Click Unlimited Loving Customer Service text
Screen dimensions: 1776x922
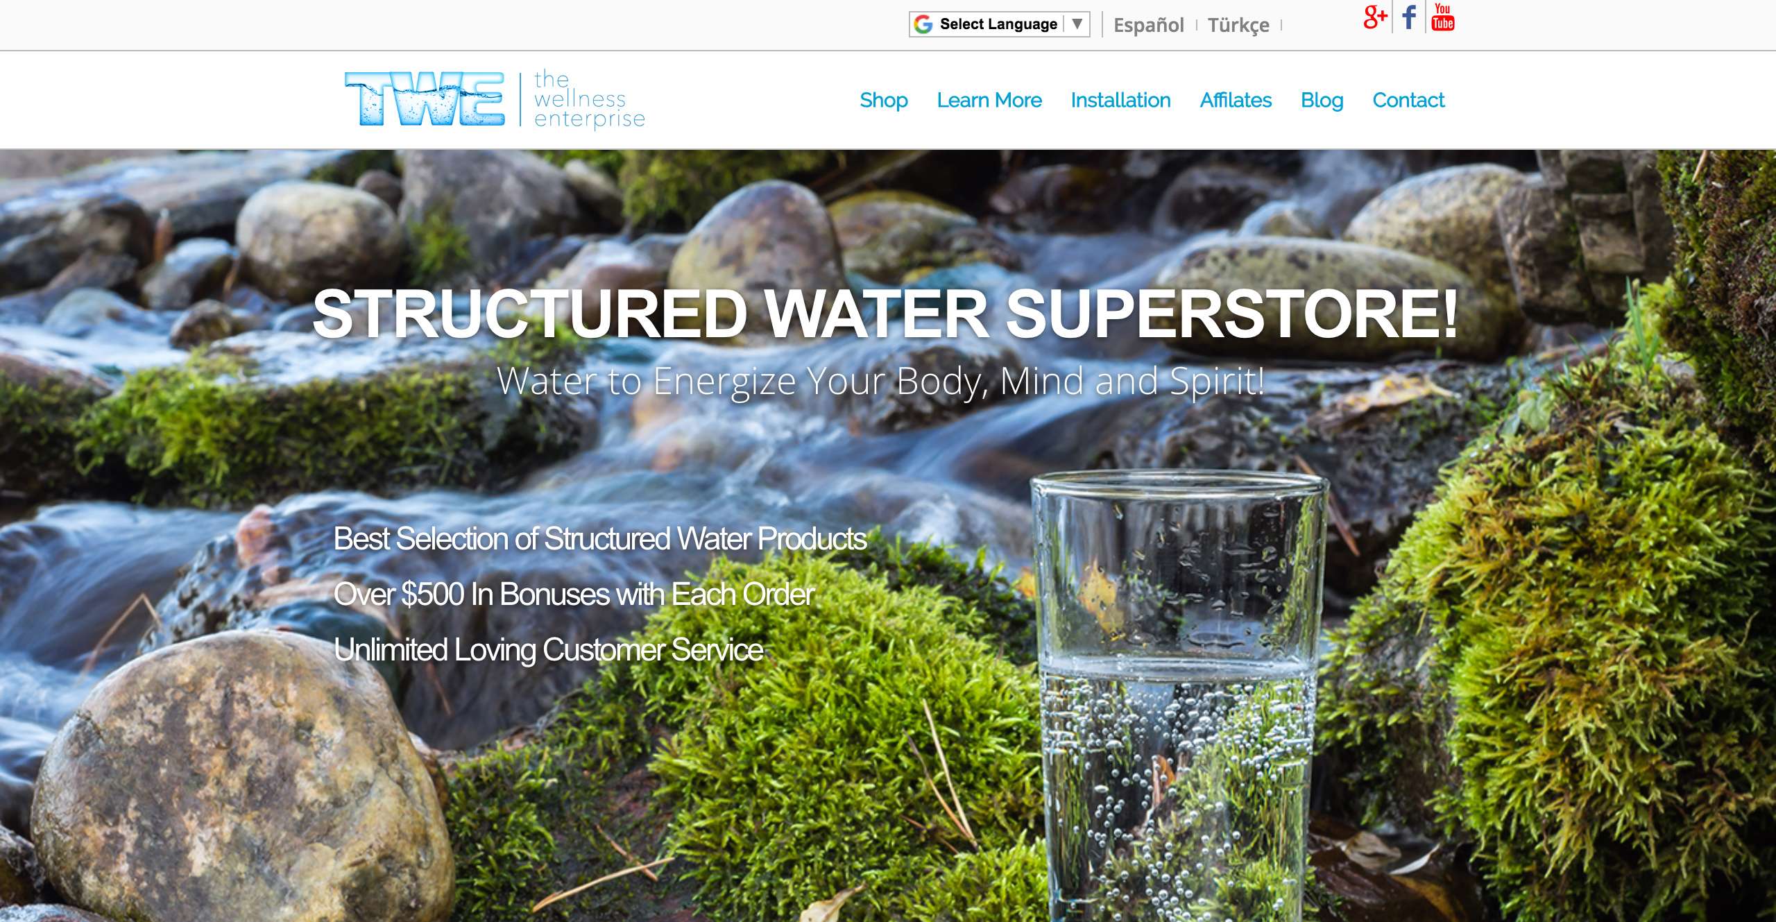point(548,650)
